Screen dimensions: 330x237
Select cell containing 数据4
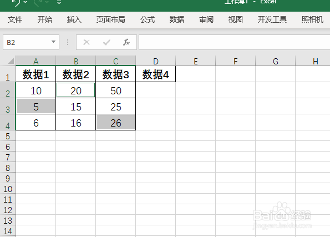[x=155, y=74]
